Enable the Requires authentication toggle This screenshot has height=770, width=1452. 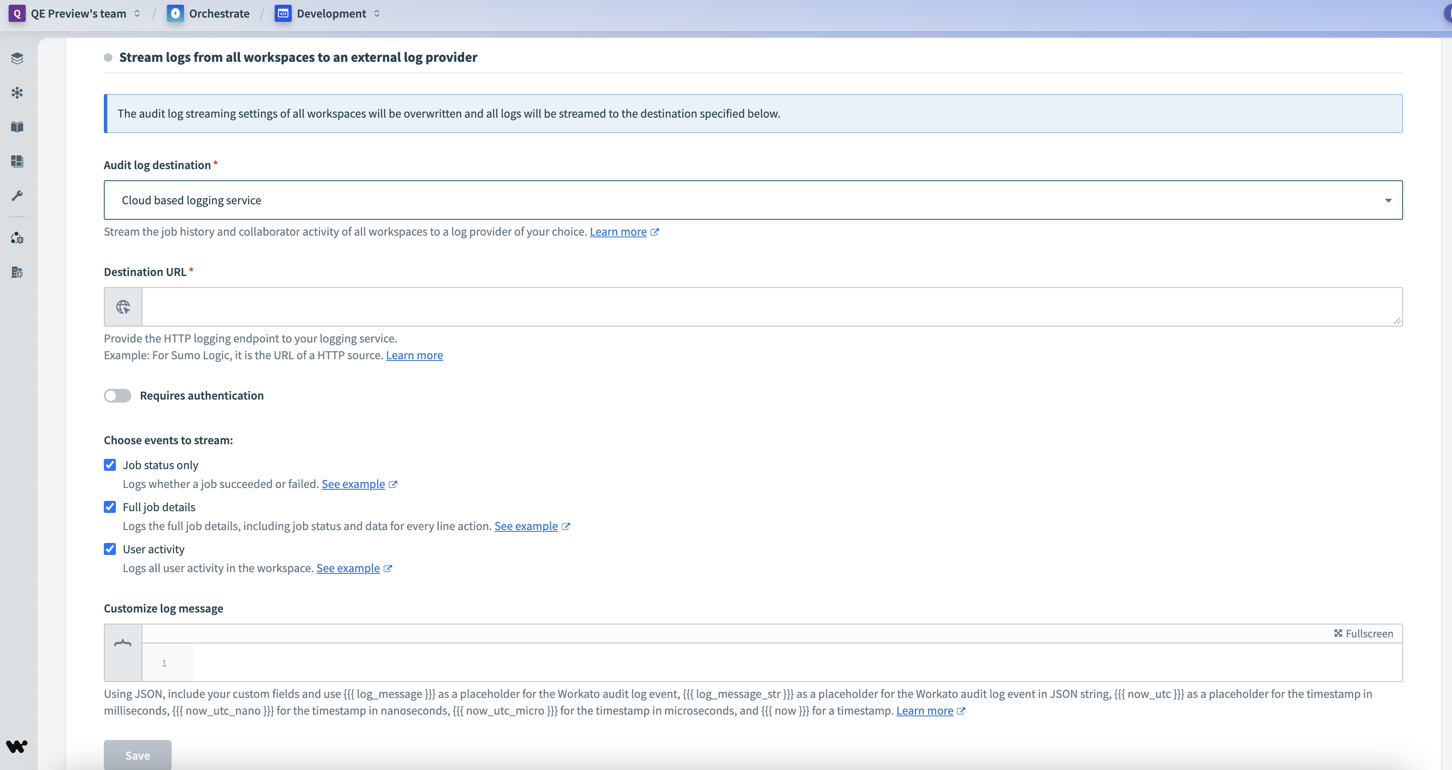tap(117, 396)
